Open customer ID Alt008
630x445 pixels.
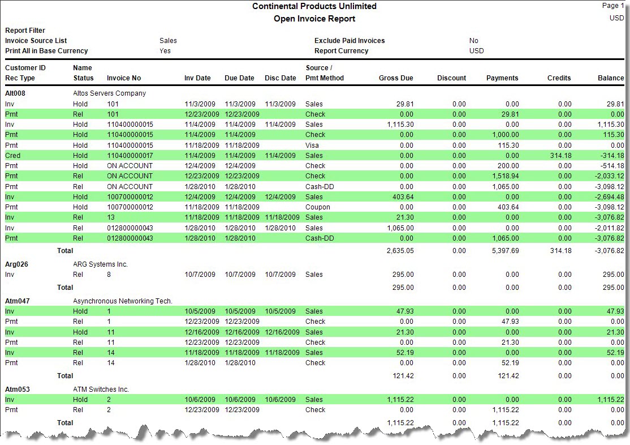point(16,93)
